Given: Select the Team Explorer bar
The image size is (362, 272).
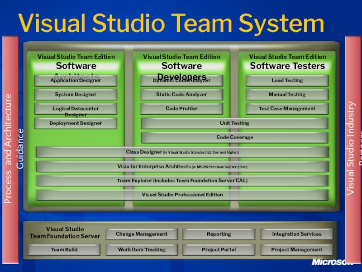Looking at the screenshot, I should [x=182, y=181].
